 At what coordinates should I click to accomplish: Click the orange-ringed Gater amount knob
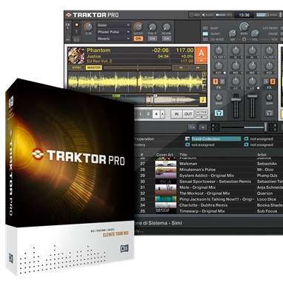coord(139,27)
